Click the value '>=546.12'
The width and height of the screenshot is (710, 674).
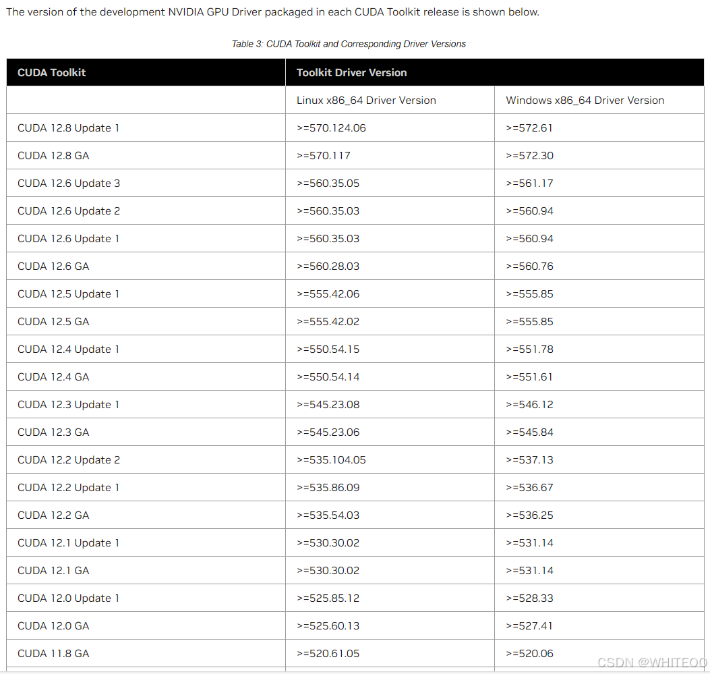click(x=529, y=404)
